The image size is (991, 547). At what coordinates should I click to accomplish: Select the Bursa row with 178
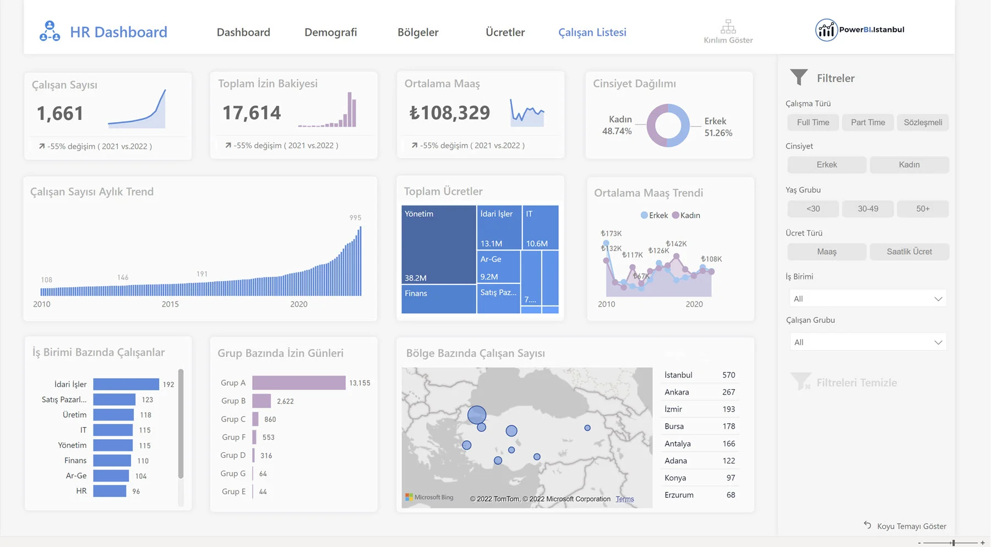point(699,426)
